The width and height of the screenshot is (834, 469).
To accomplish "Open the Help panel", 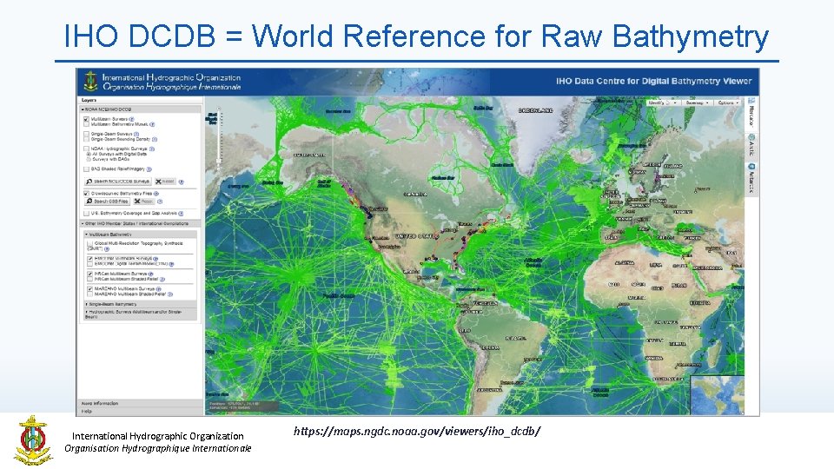I will (x=141, y=411).
